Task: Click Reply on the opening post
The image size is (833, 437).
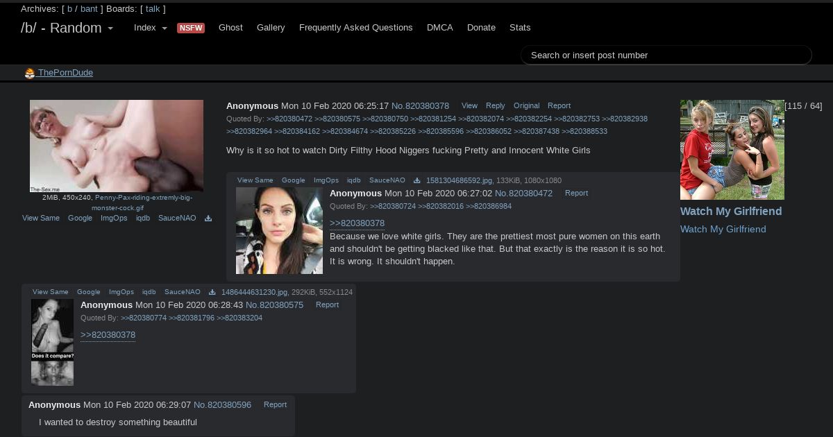Action: pos(495,106)
